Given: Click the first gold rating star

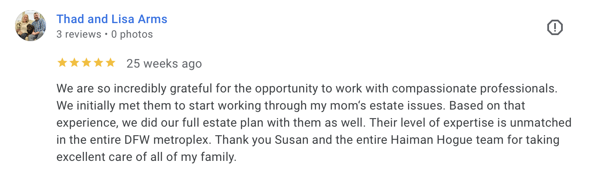Looking at the screenshot, I should coord(62,63).
